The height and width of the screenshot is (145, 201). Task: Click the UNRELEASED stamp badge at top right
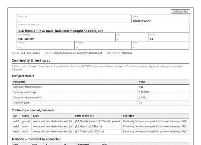click(x=181, y=12)
